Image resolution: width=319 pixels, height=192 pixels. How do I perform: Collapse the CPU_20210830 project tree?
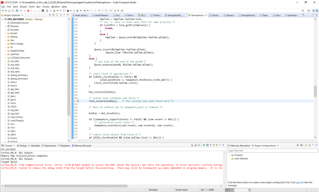tap(2, 19)
